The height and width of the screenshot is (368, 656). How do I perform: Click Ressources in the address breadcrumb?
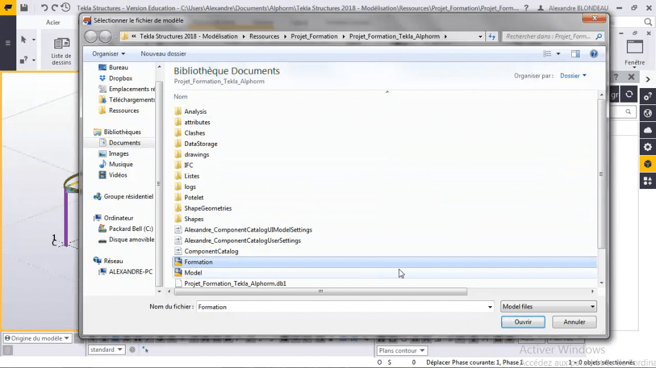coord(265,36)
